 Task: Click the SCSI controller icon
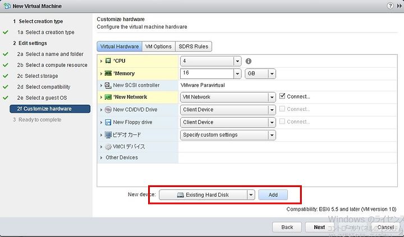pos(108,85)
